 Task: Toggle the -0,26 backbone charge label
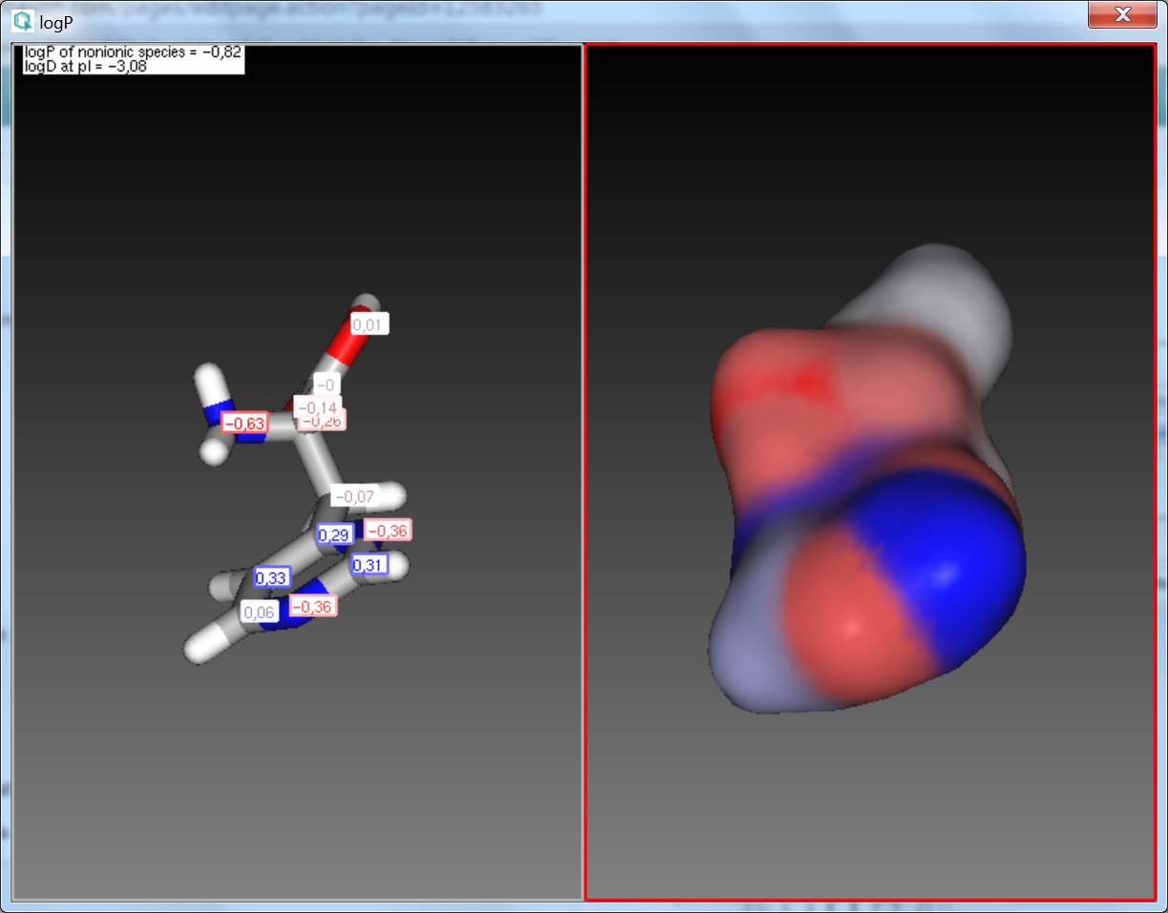click(x=320, y=421)
